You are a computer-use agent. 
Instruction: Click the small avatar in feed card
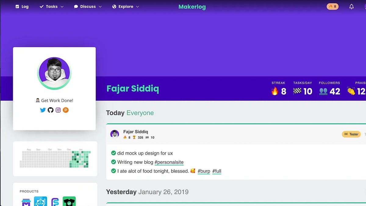coord(115,134)
